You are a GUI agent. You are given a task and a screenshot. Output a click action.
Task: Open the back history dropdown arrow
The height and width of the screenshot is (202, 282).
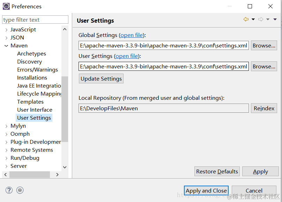click(x=253, y=20)
